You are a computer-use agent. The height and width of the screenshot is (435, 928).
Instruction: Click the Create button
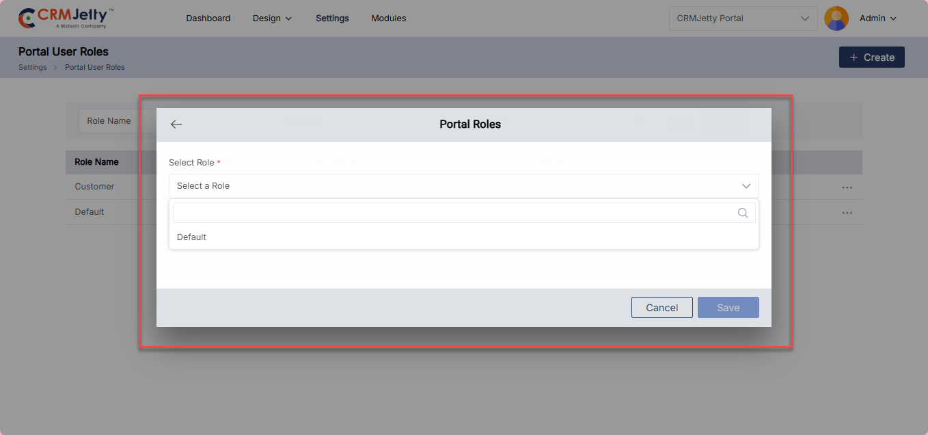[871, 57]
